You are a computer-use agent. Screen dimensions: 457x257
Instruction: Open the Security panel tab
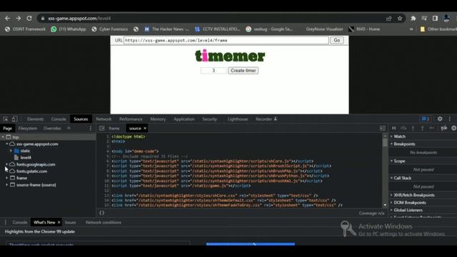(x=209, y=119)
